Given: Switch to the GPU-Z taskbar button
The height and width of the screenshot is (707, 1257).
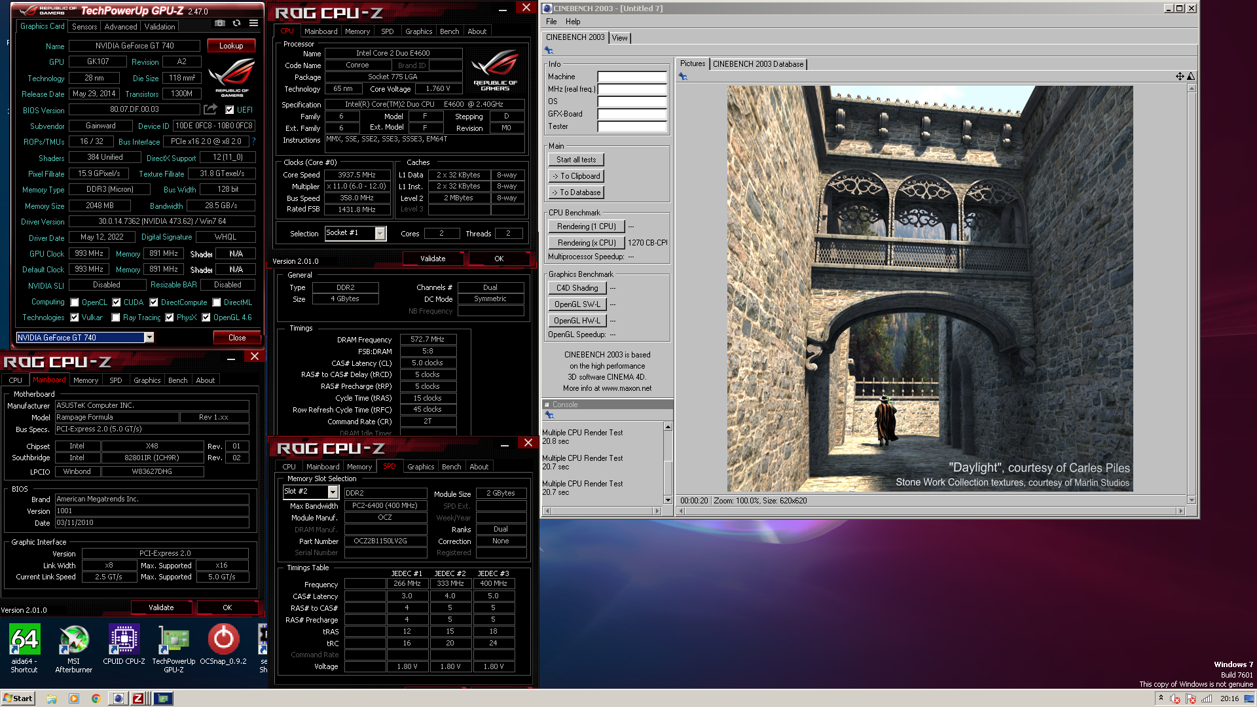Looking at the screenshot, I should click(x=163, y=698).
